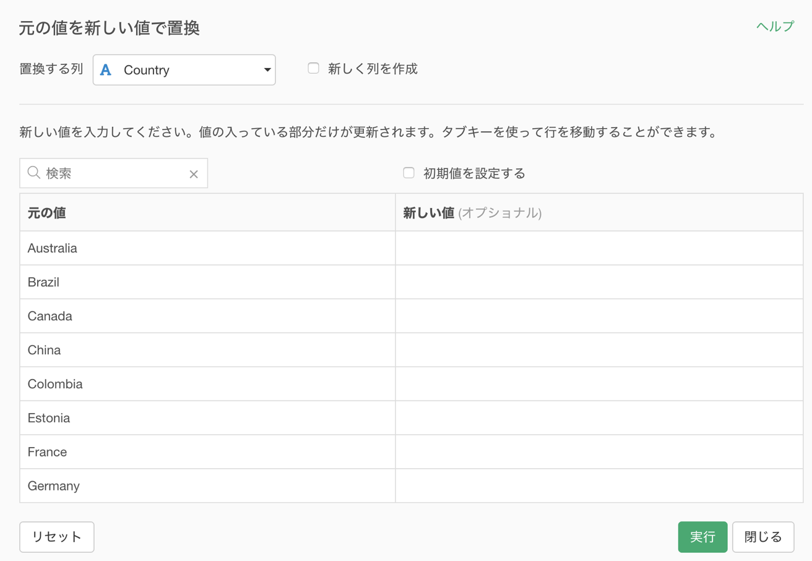This screenshot has height=561, width=812.
Task: Click the リセット reset button
Action: pyautogui.click(x=57, y=537)
